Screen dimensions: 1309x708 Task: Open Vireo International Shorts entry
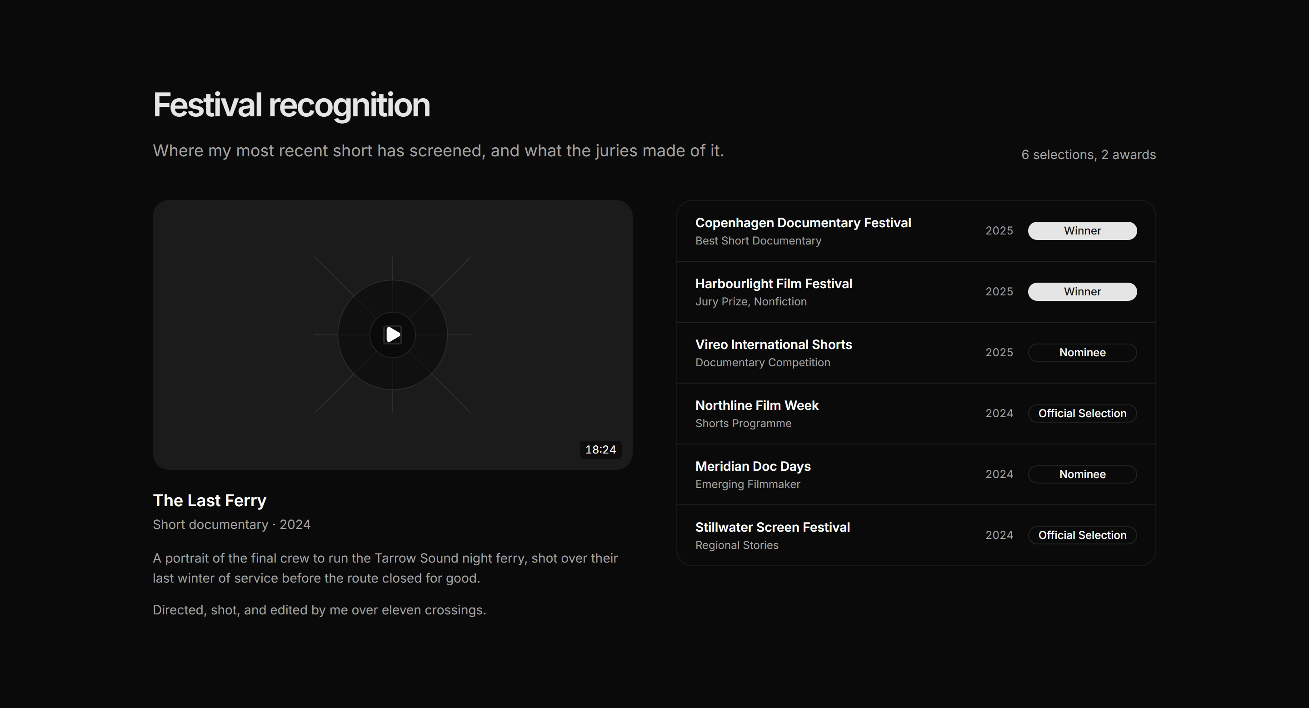coord(916,353)
